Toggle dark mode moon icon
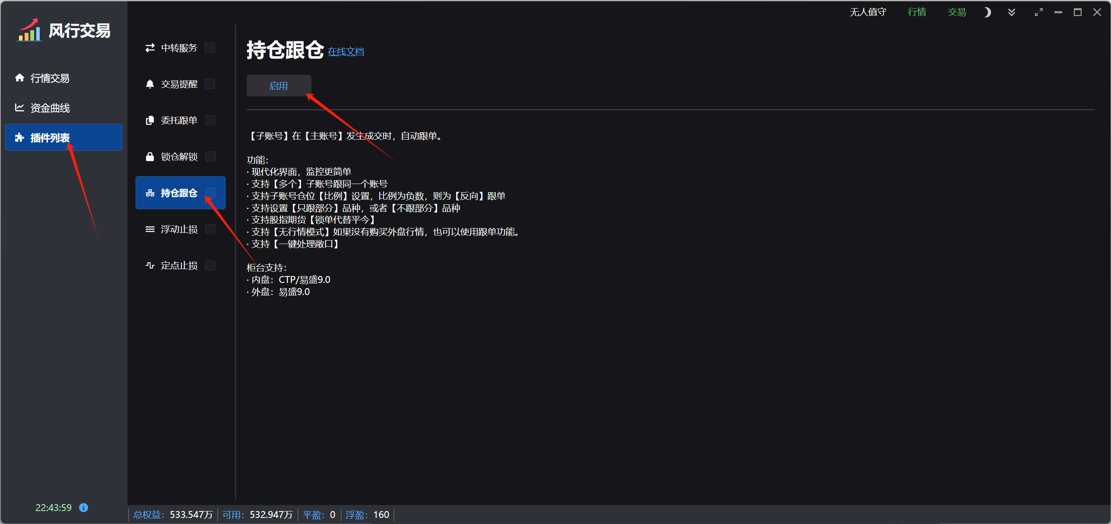1111x524 pixels. [x=987, y=13]
